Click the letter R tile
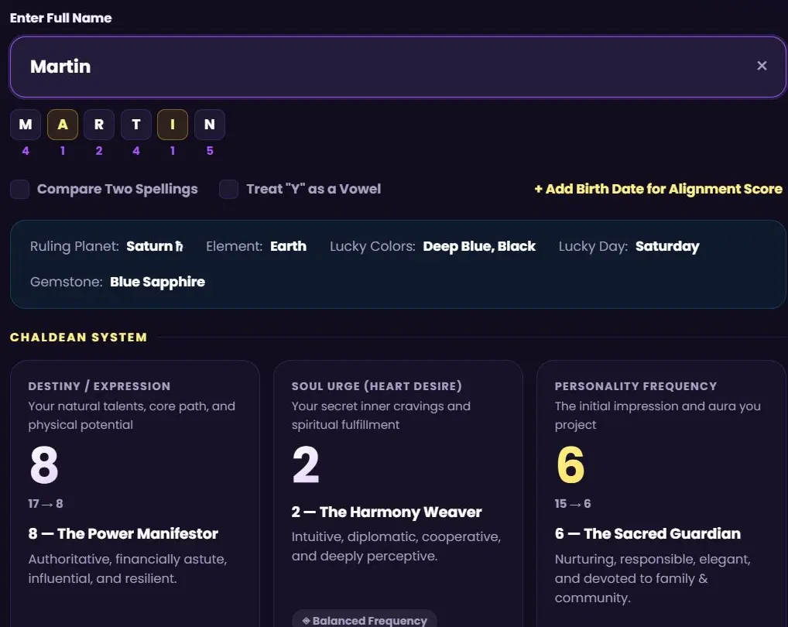Viewport: 788px width, 627px height. click(99, 125)
